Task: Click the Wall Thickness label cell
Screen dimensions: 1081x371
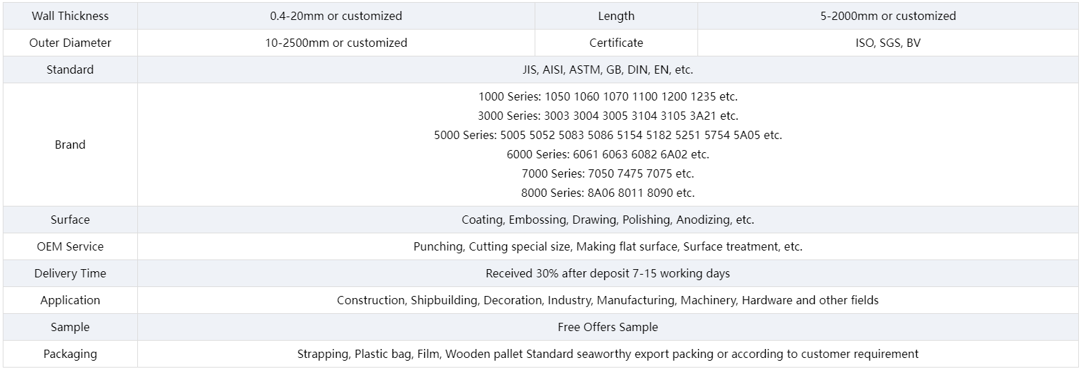Action: coord(70,16)
